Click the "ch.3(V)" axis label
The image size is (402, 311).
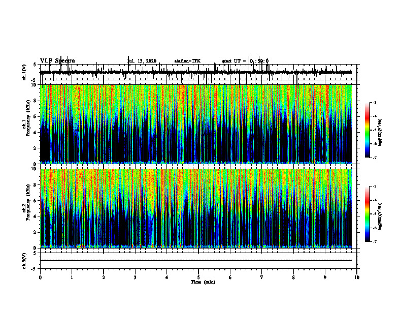tap(24, 261)
